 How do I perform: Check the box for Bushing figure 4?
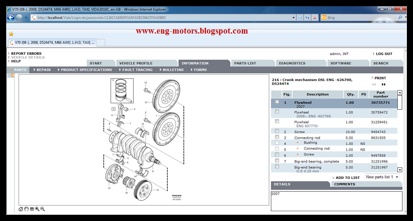[277, 142]
